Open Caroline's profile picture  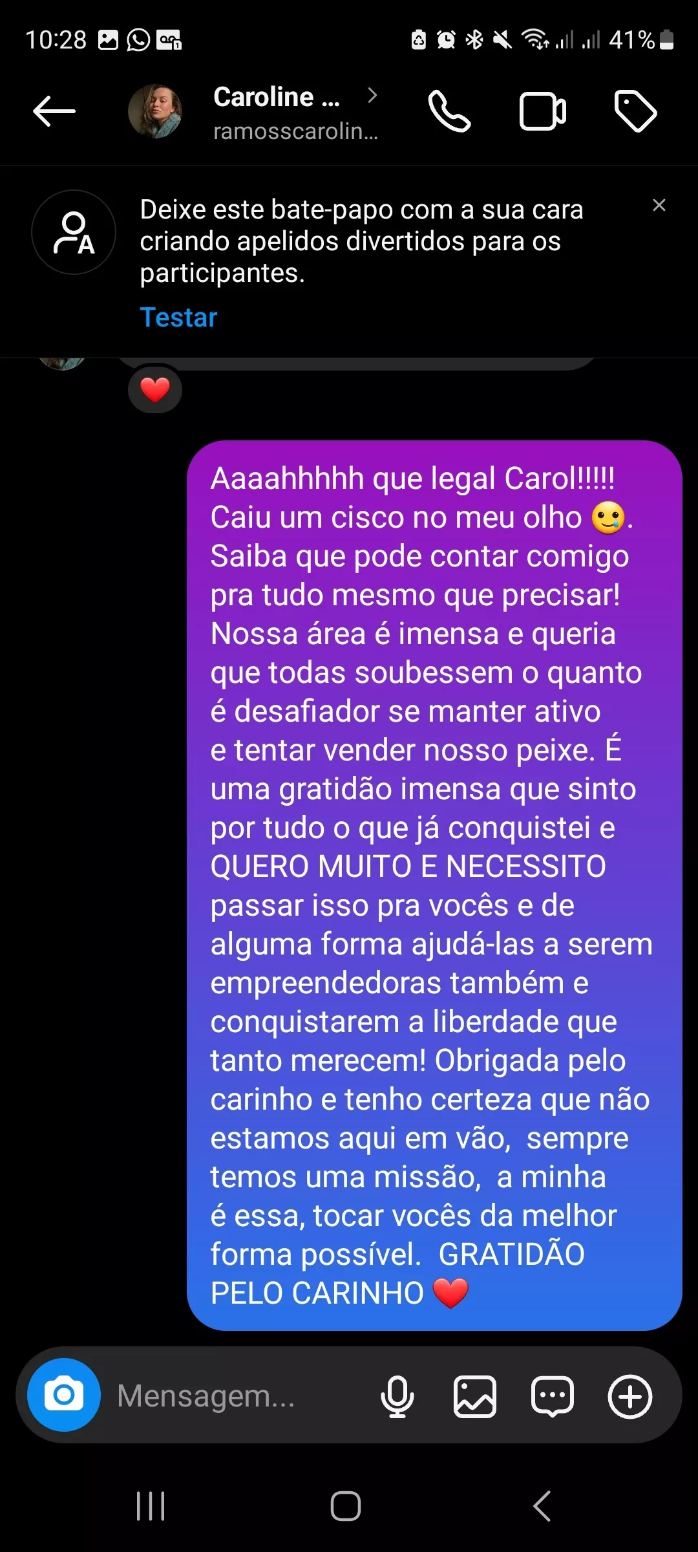click(155, 111)
